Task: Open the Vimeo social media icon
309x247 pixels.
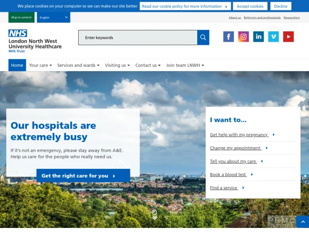Action: coord(273,37)
